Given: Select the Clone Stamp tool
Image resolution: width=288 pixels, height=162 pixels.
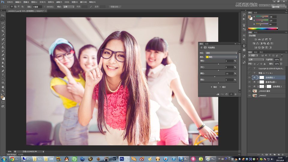Looking at the screenshot, I should click(x=3, y=47).
